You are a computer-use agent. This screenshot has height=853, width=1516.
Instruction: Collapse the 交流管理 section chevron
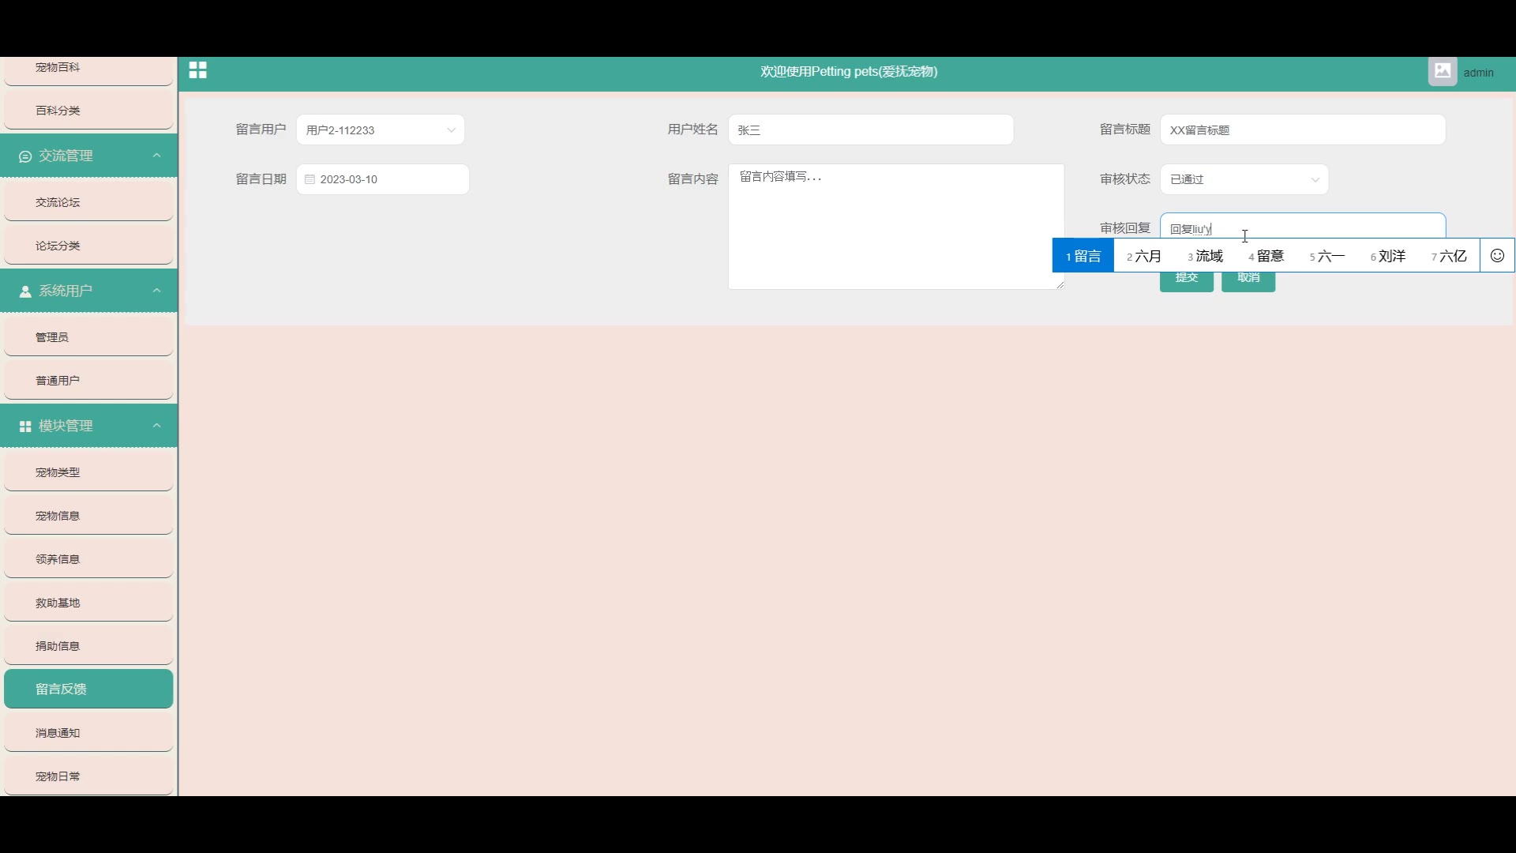click(156, 156)
